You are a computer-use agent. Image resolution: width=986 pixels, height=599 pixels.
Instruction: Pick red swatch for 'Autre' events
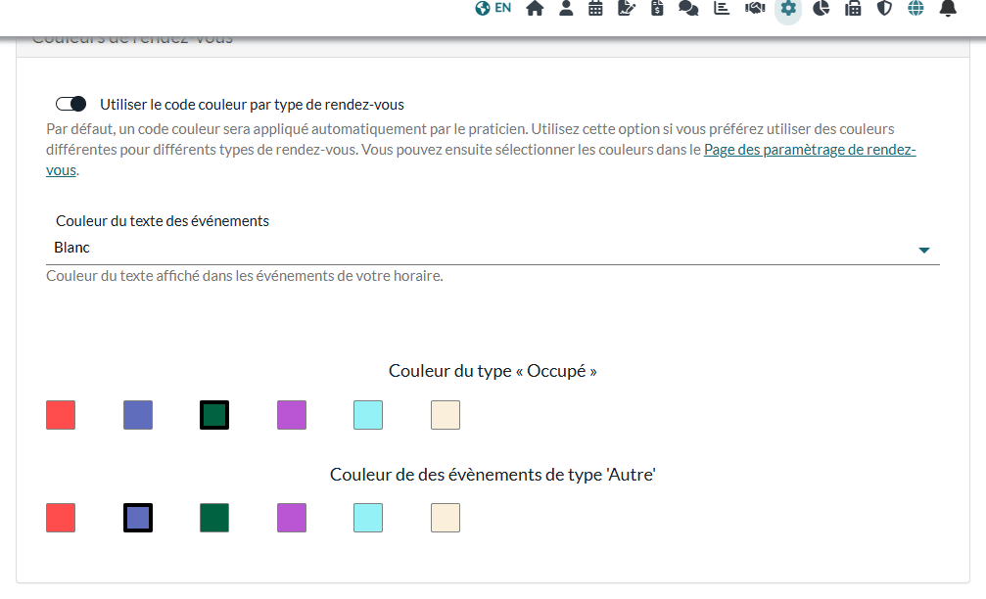click(x=61, y=518)
